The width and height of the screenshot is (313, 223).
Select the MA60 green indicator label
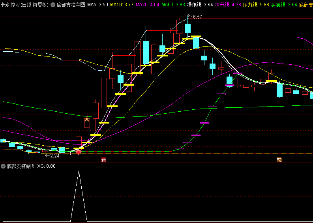173,5
